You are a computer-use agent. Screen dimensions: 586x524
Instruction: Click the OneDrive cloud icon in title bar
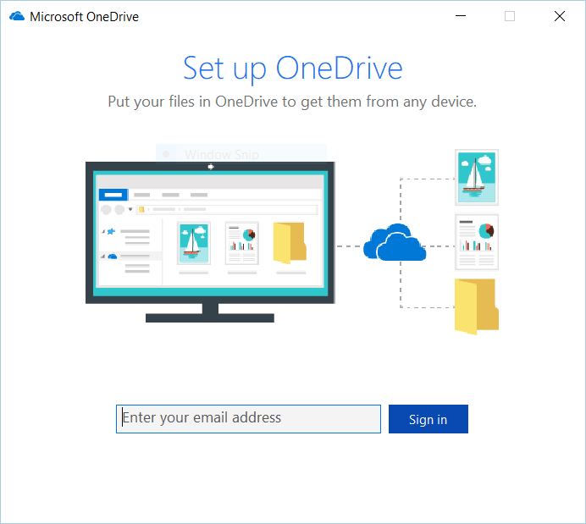(17, 16)
